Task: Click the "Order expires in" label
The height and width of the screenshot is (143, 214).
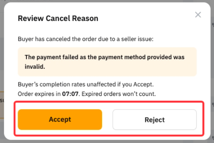Action: 39,94
